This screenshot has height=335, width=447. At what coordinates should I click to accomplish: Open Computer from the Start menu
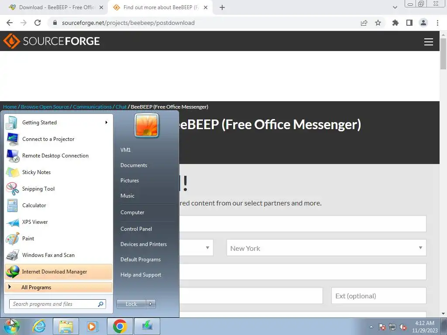pyautogui.click(x=132, y=212)
